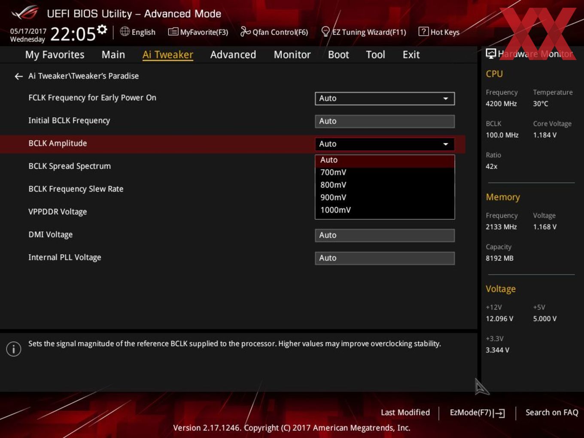Image resolution: width=584 pixels, height=438 pixels.
Task: Click the BCLK value 100.0 MHz
Action: [x=502, y=135]
